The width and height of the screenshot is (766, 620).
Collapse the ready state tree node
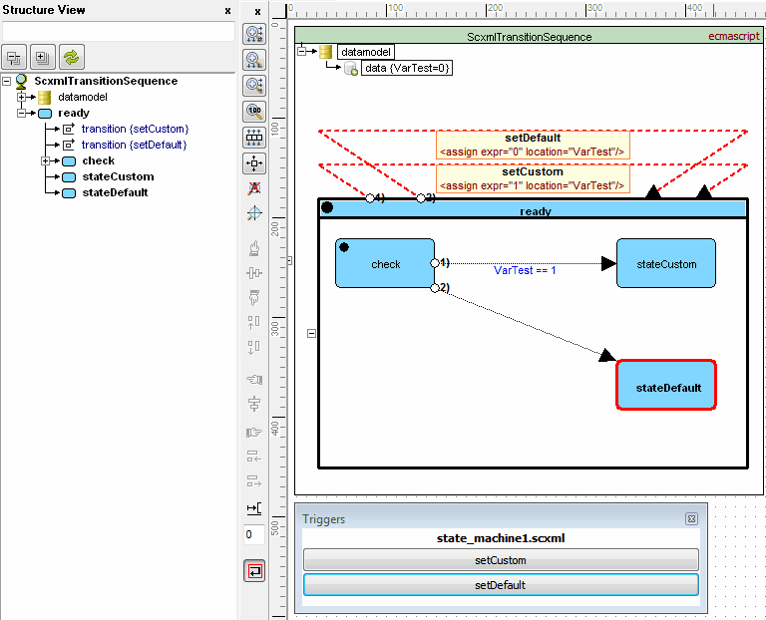click(22, 114)
